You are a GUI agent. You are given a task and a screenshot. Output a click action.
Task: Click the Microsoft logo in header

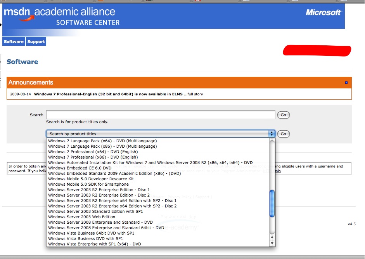[x=323, y=12]
